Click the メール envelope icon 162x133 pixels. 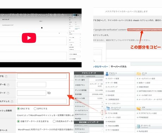138,74
